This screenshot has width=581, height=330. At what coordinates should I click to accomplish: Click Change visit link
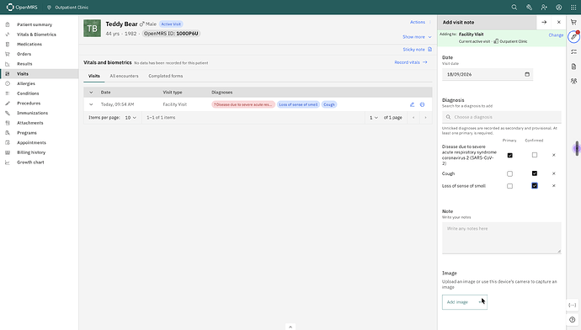coord(556,35)
